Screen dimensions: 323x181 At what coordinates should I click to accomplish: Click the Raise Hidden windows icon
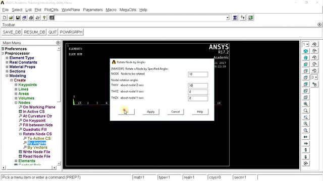point(235,18)
